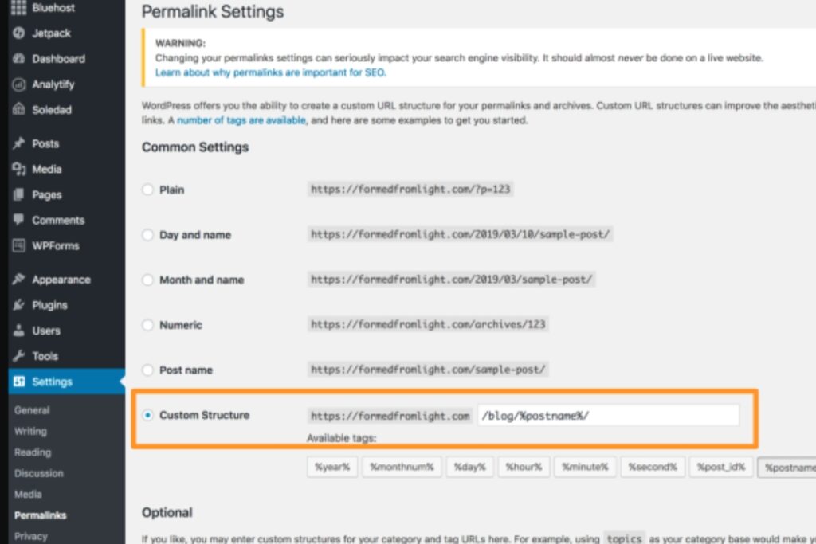Click the Bluehost grid icon

click(19, 7)
